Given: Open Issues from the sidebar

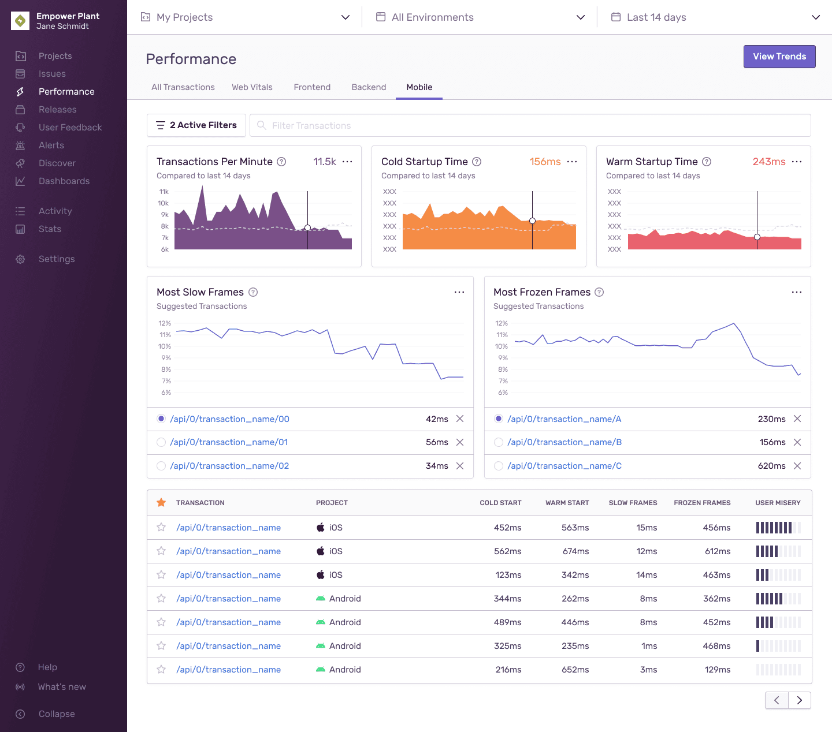Looking at the screenshot, I should click(x=51, y=73).
